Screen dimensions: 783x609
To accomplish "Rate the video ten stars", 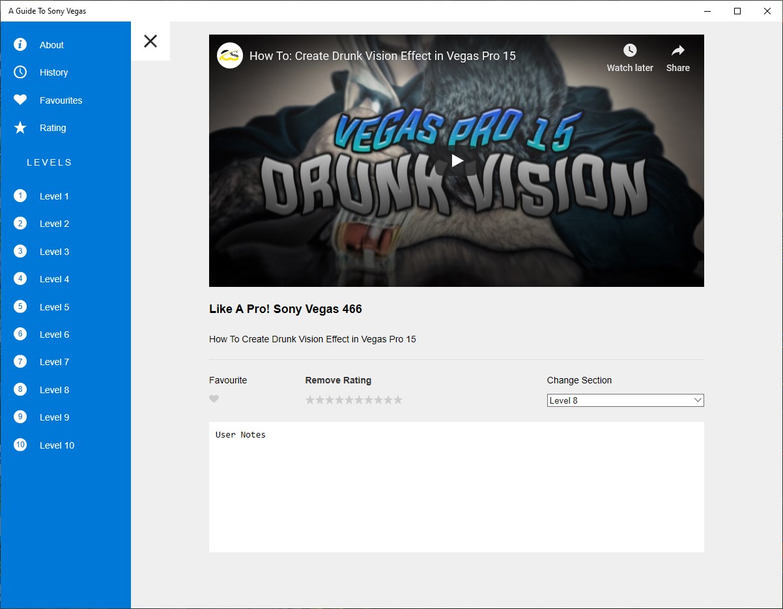I will point(398,400).
